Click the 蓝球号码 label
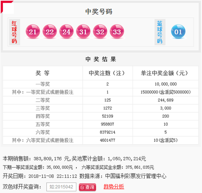 (160, 32)
